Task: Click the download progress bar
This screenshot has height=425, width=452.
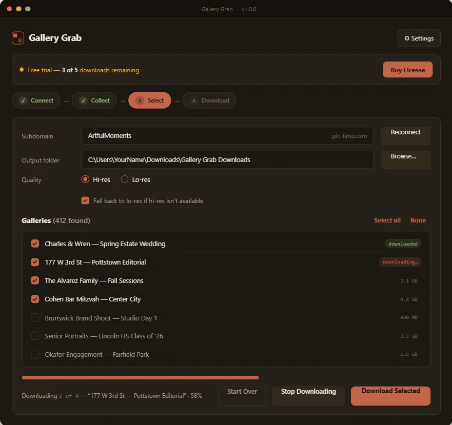Action: (140, 377)
